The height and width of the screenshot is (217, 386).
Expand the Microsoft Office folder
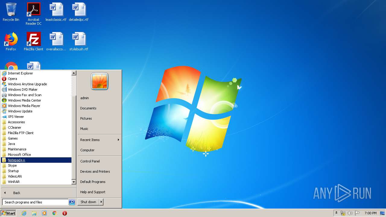(36, 155)
